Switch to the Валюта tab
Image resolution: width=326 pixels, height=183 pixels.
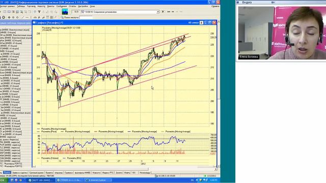coord(49,173)
